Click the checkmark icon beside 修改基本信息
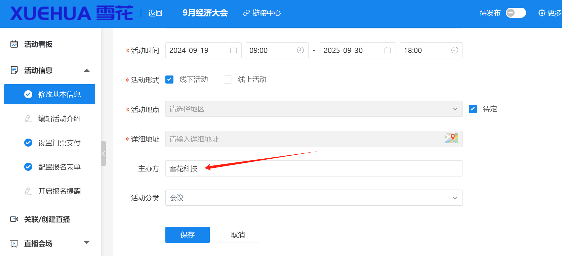Viewport: 562px width, 256px height. (28, 94)
